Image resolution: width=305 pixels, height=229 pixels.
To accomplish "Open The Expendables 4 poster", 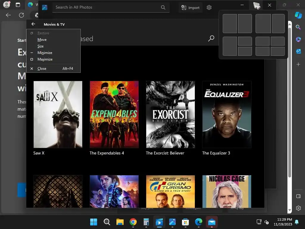I will tap(114, 114).
